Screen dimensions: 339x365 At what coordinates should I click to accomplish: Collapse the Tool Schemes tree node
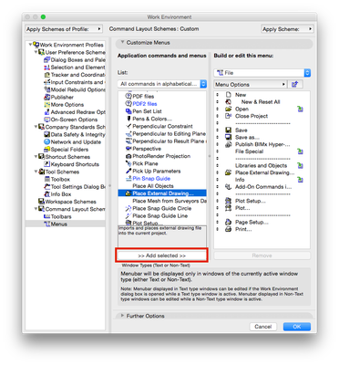[36, 172]
